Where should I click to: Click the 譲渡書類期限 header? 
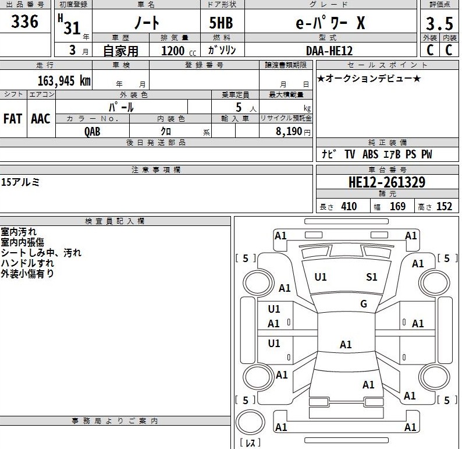coord(286,65)
